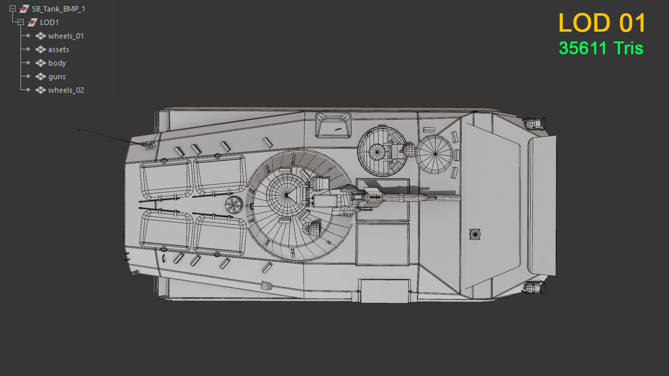This screenshot has width=669, height=376.
Task: Click the tank's main turret hatch dome
Action: point(286,195)
